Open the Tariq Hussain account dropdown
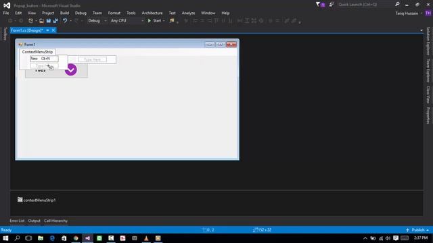The width and height of the screenshot is (433, 243). click(409, 13)
